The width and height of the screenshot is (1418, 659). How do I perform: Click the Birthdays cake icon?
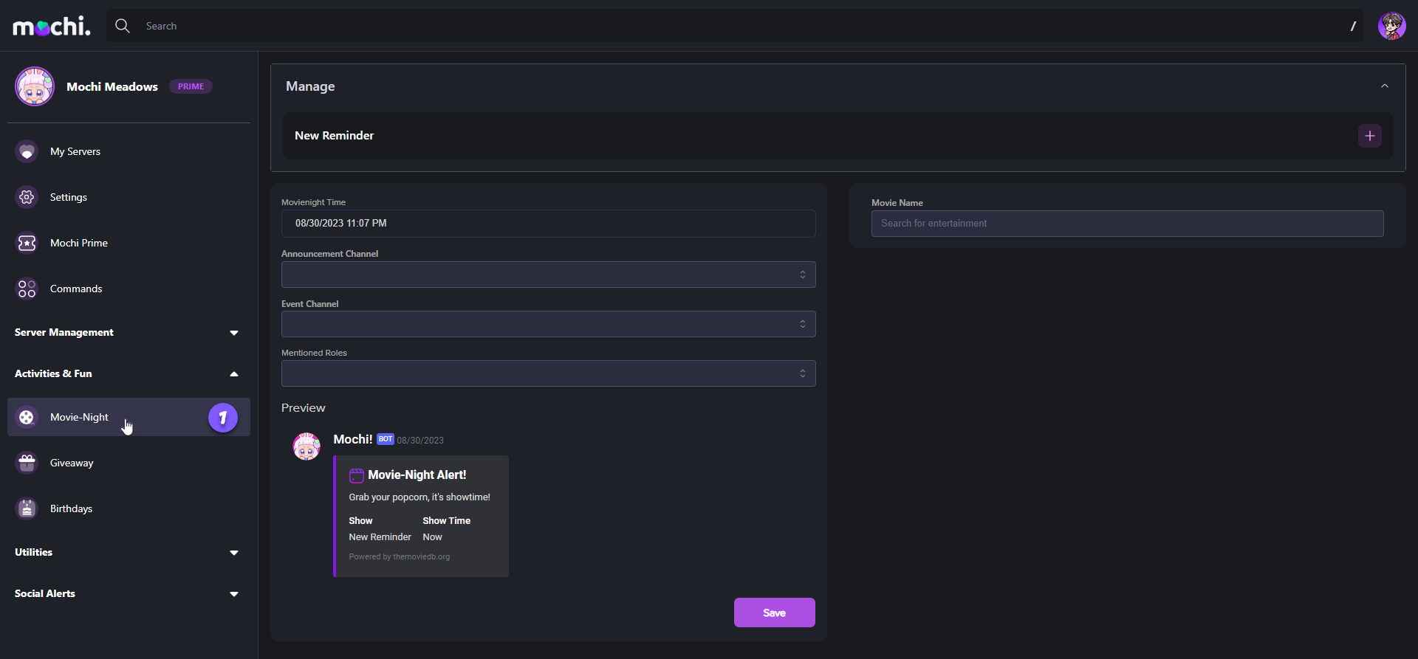click(27, 508)
